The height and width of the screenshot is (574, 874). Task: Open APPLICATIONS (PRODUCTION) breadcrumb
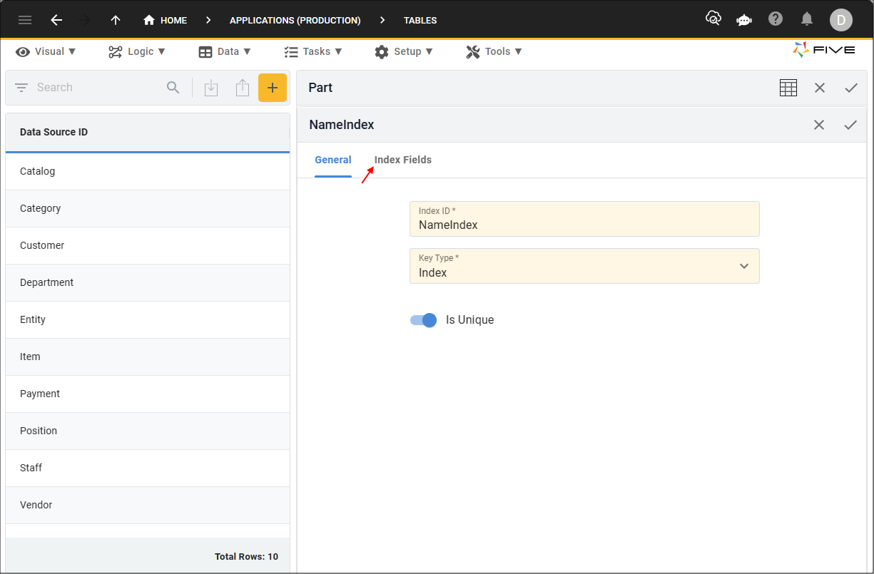click(295, 20)
